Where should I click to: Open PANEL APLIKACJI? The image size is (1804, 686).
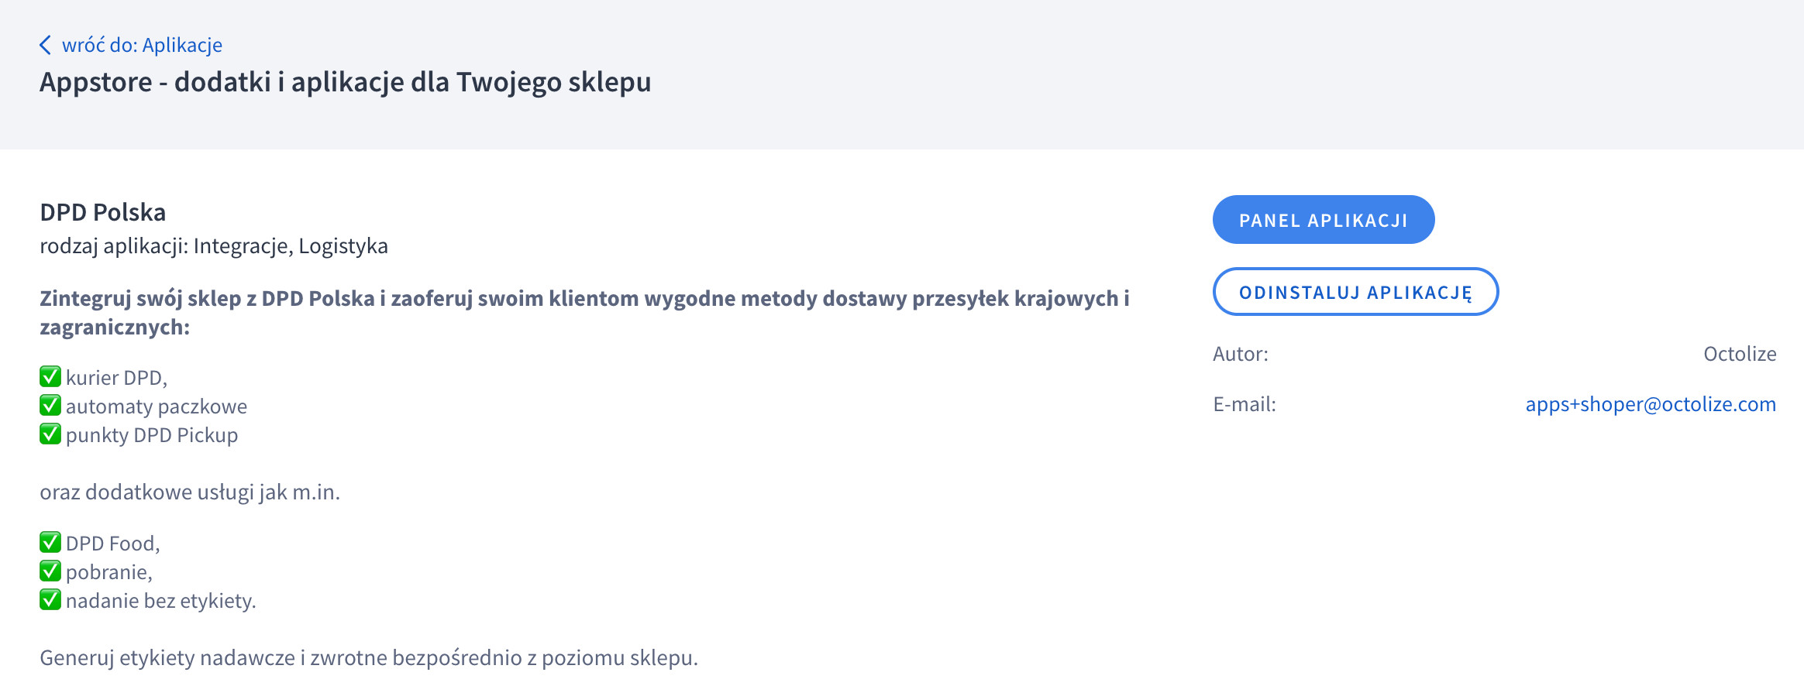pos(1324,219)
